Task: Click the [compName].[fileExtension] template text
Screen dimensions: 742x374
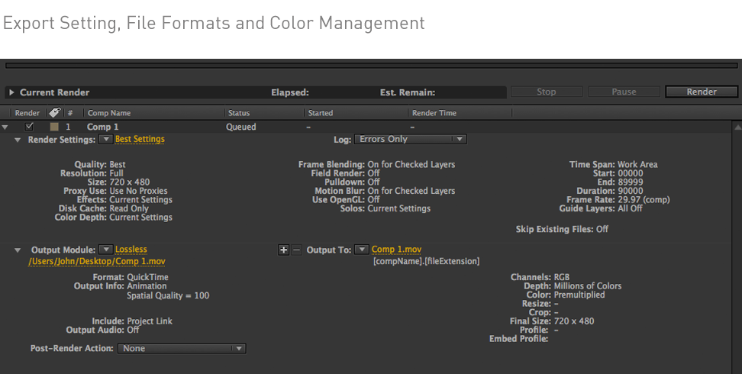Action: click(x=427, y=261)
